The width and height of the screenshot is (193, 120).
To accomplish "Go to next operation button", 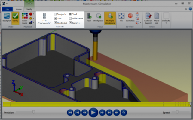I will 109,113.
